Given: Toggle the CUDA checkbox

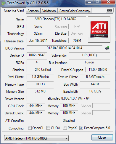Looking at the screenshot, I should tap(48, 128).
